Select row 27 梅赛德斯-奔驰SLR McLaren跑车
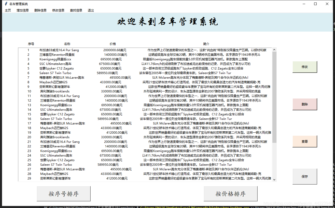The width and height of the screenshot is (335, 208). [145, 169]
